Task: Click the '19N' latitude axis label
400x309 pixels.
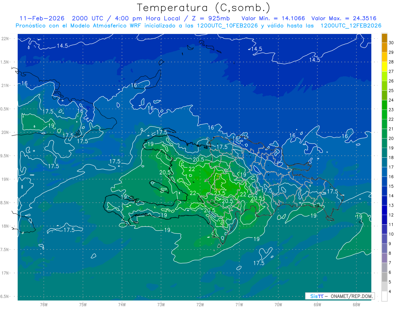Action: (x=6, y=179)
